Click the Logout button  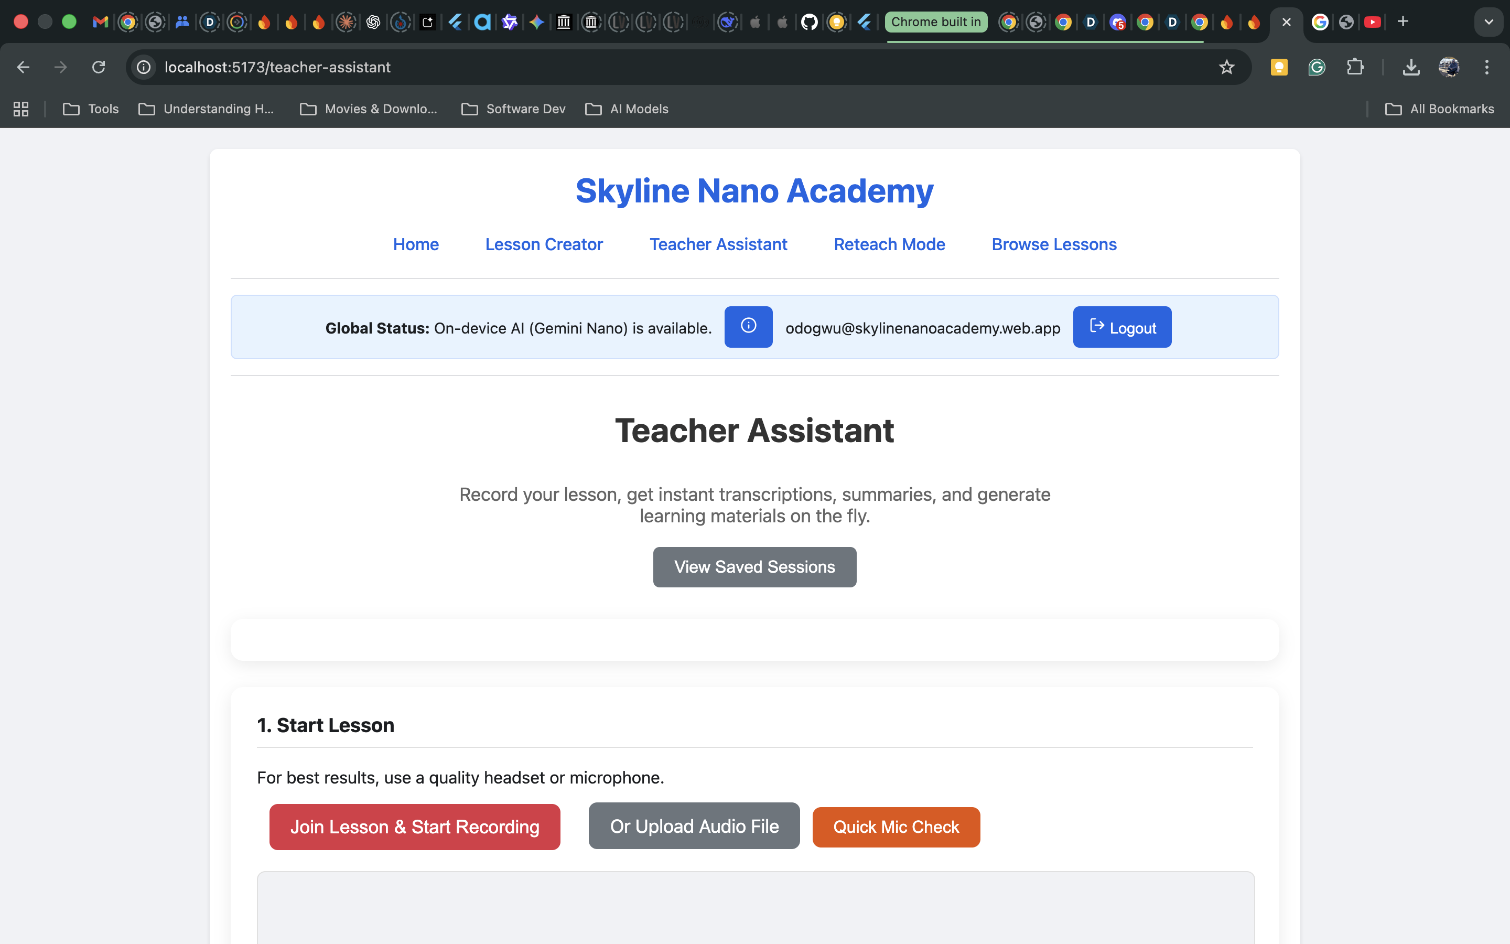pyautogui.click(x=1122, y=327)
